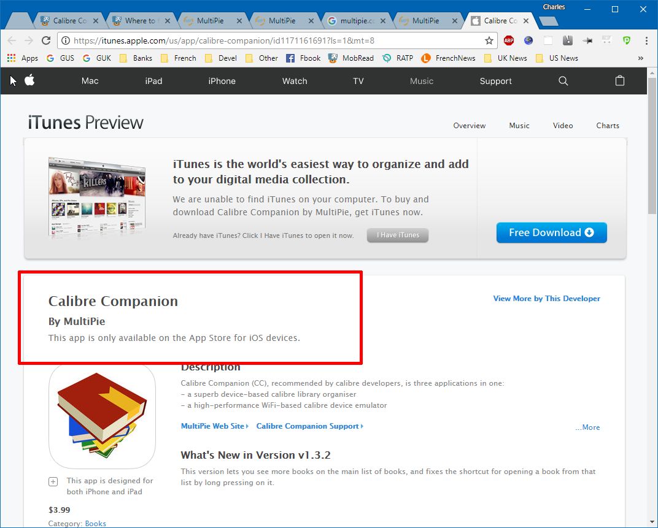Open the MobRead bookmark
The height and width of the screenshot is (528, 658).
pos(351,58)
